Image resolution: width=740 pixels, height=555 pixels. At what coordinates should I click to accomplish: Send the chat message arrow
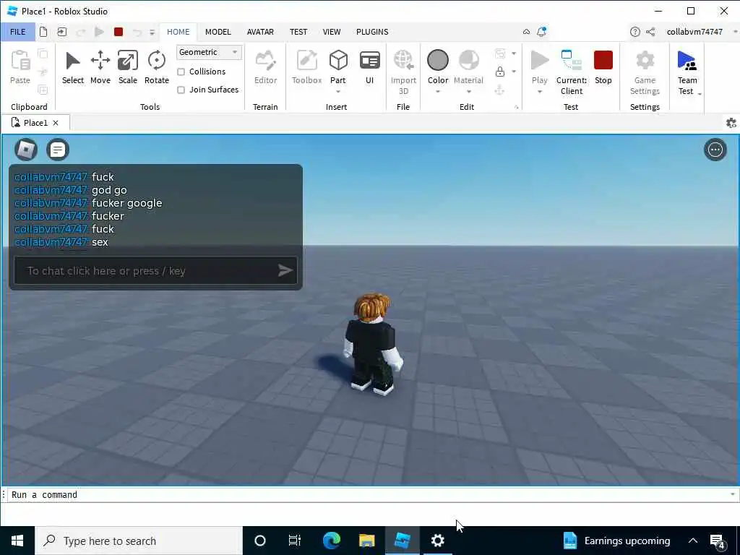(285, 270)
